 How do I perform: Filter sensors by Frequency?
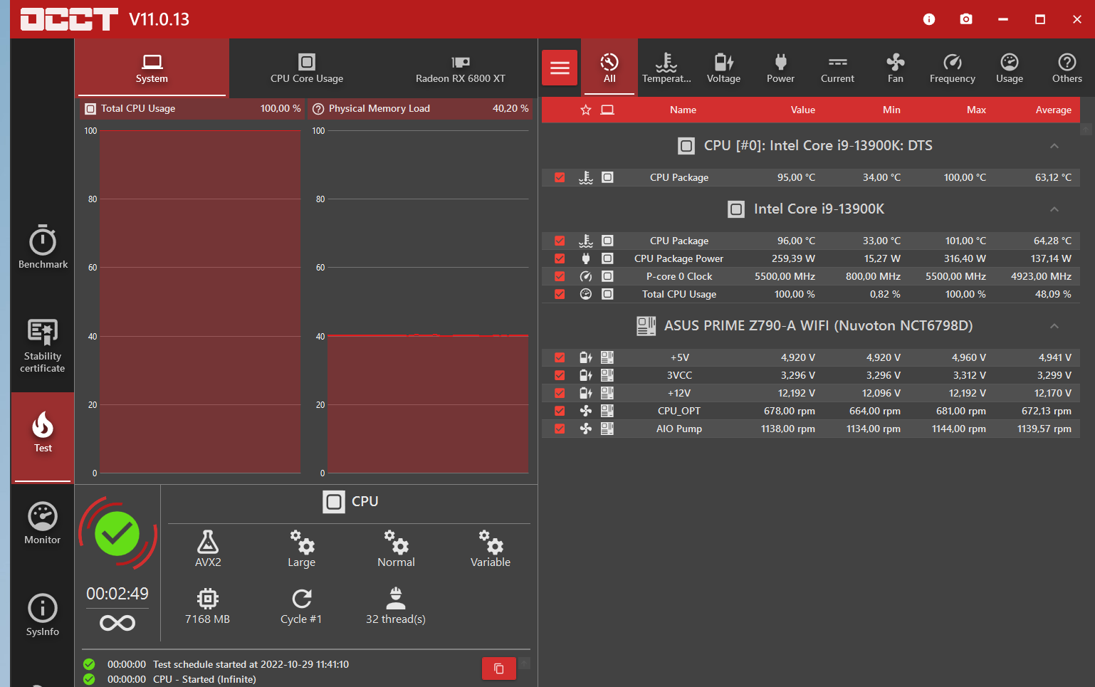953,68
